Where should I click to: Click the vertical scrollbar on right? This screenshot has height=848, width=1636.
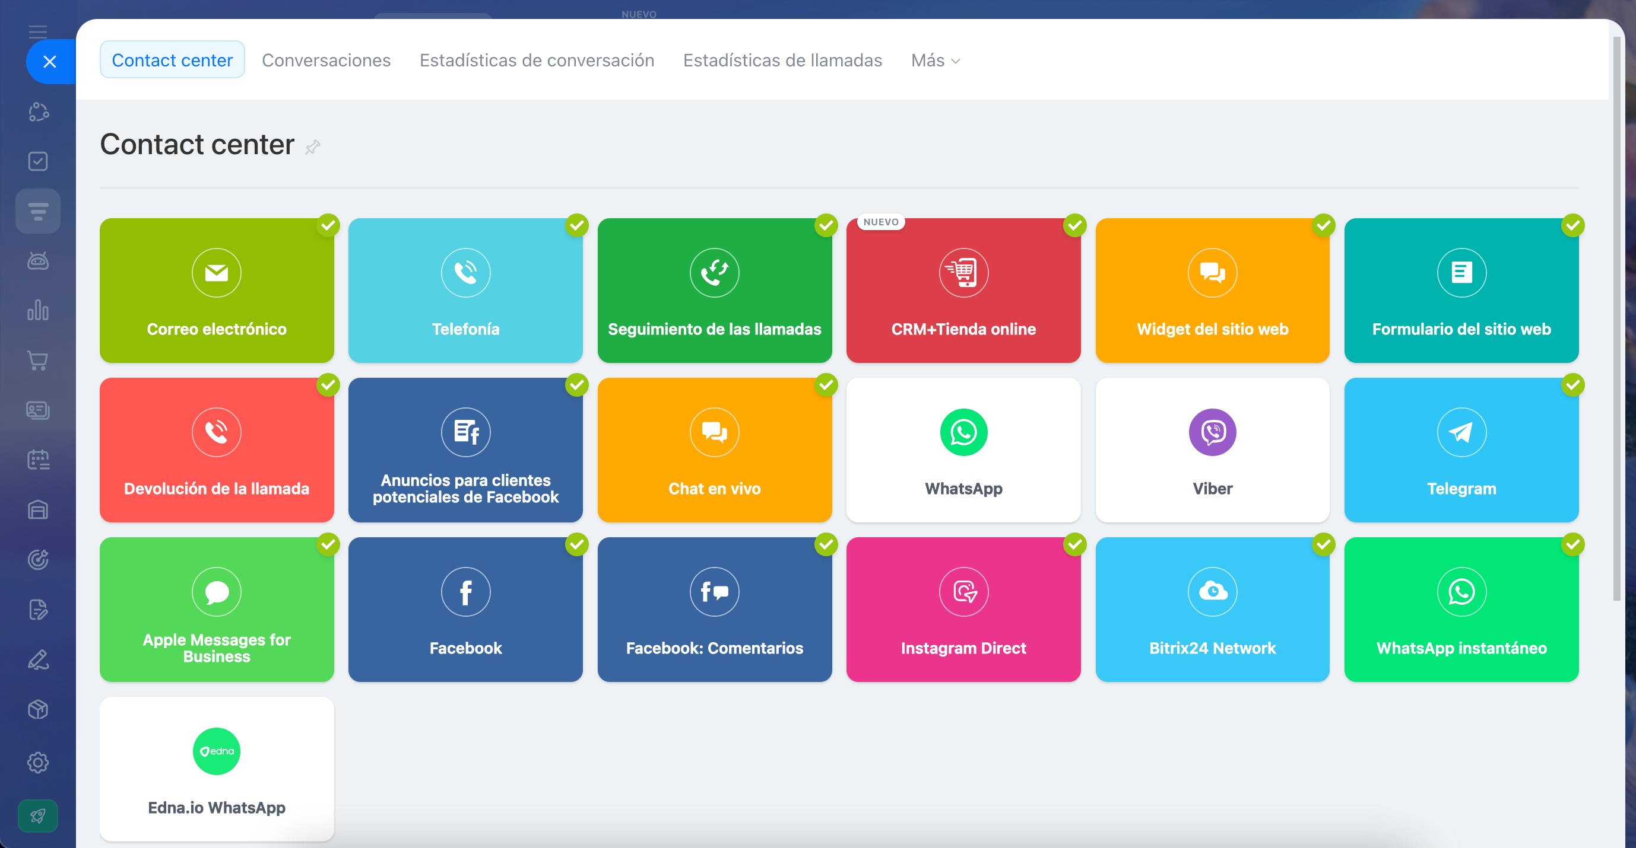pyautogui.click(x=1618, y=317)
